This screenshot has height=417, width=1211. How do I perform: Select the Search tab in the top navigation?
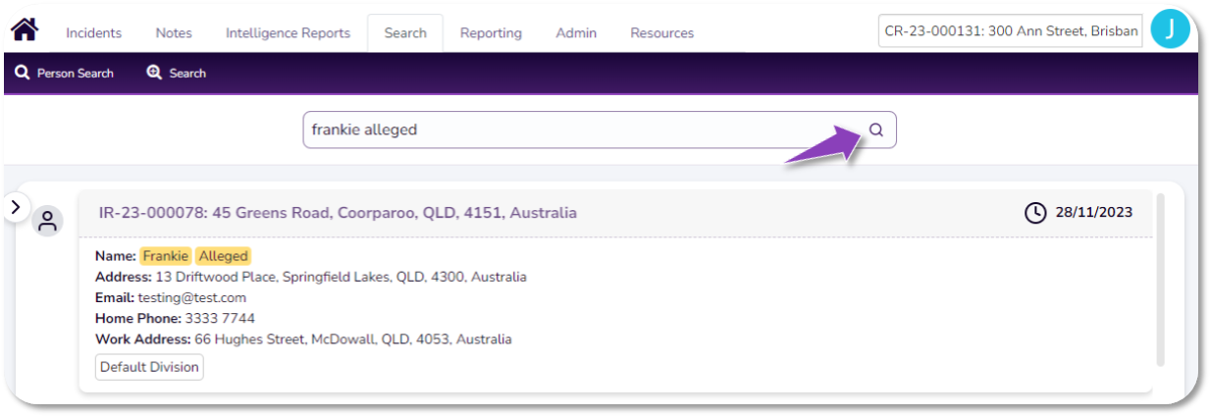[x=405, y=33]
